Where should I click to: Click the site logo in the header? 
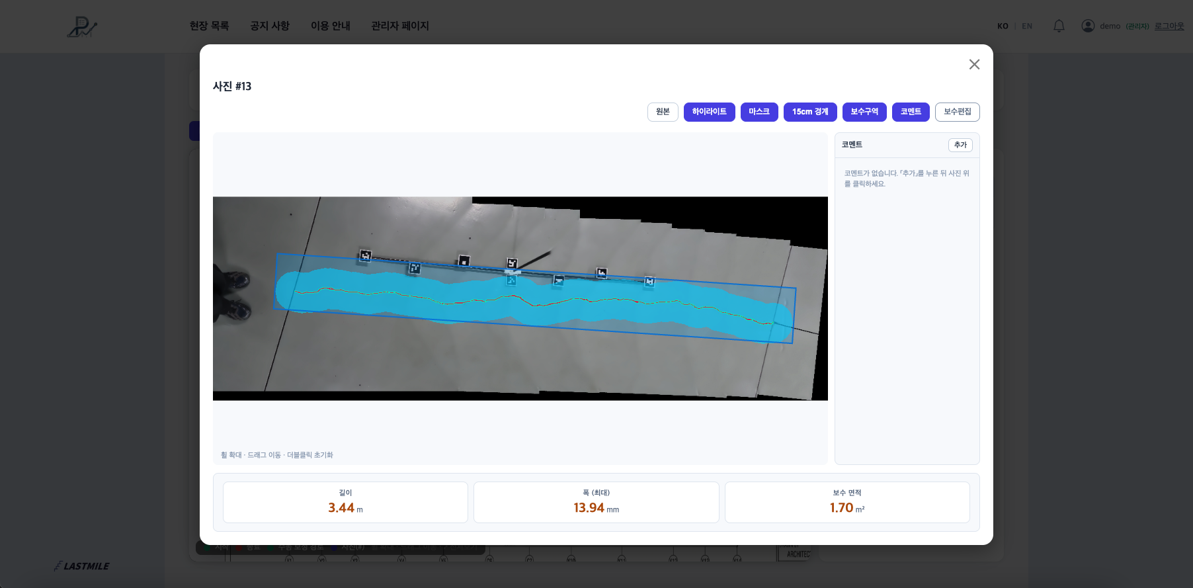82,26
